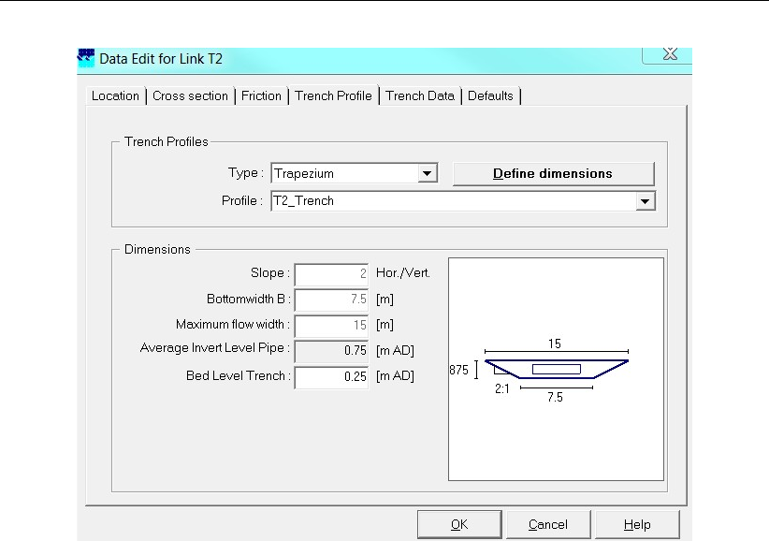Click the Maximum flow width field
This screenshot has height=541, width=769.
click(331, 325)
